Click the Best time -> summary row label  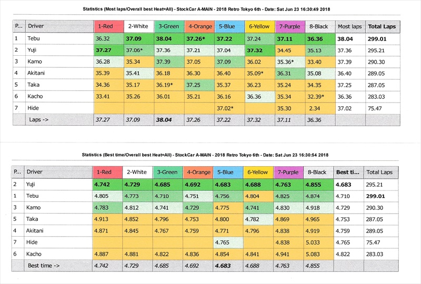pos(44,266)
